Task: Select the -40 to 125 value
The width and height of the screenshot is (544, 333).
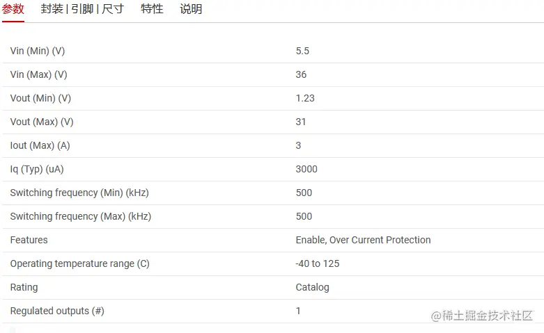Action: coord(318,263)
